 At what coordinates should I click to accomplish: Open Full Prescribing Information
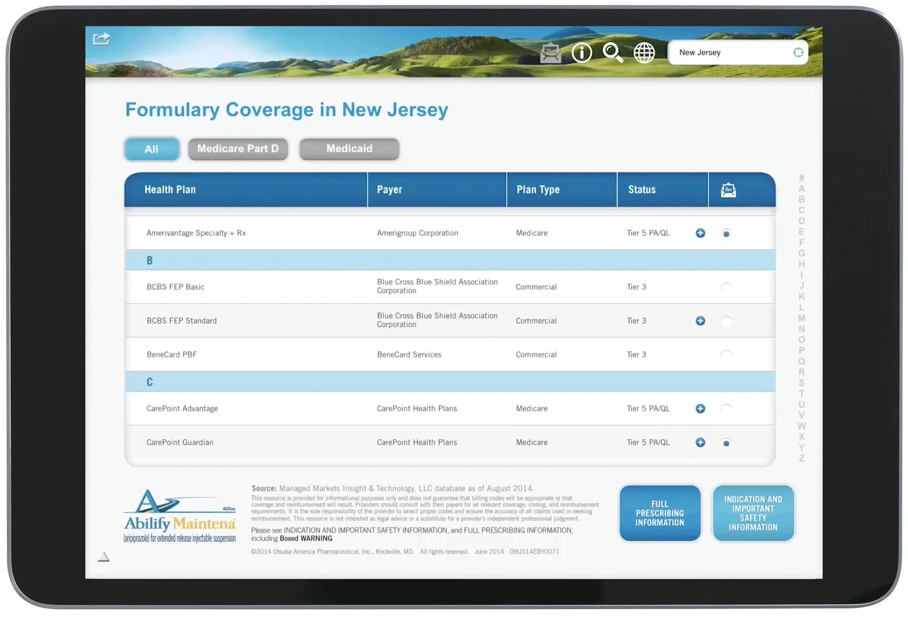click(660, 513)
